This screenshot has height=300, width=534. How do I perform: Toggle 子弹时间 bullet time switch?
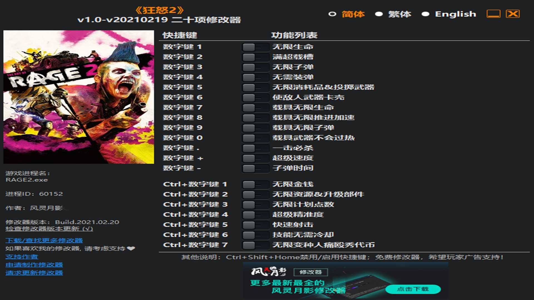click(255, 169)
